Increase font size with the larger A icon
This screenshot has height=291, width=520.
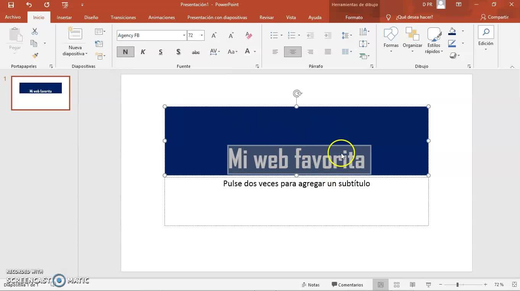pyautogui.click(x=214, y=35)
